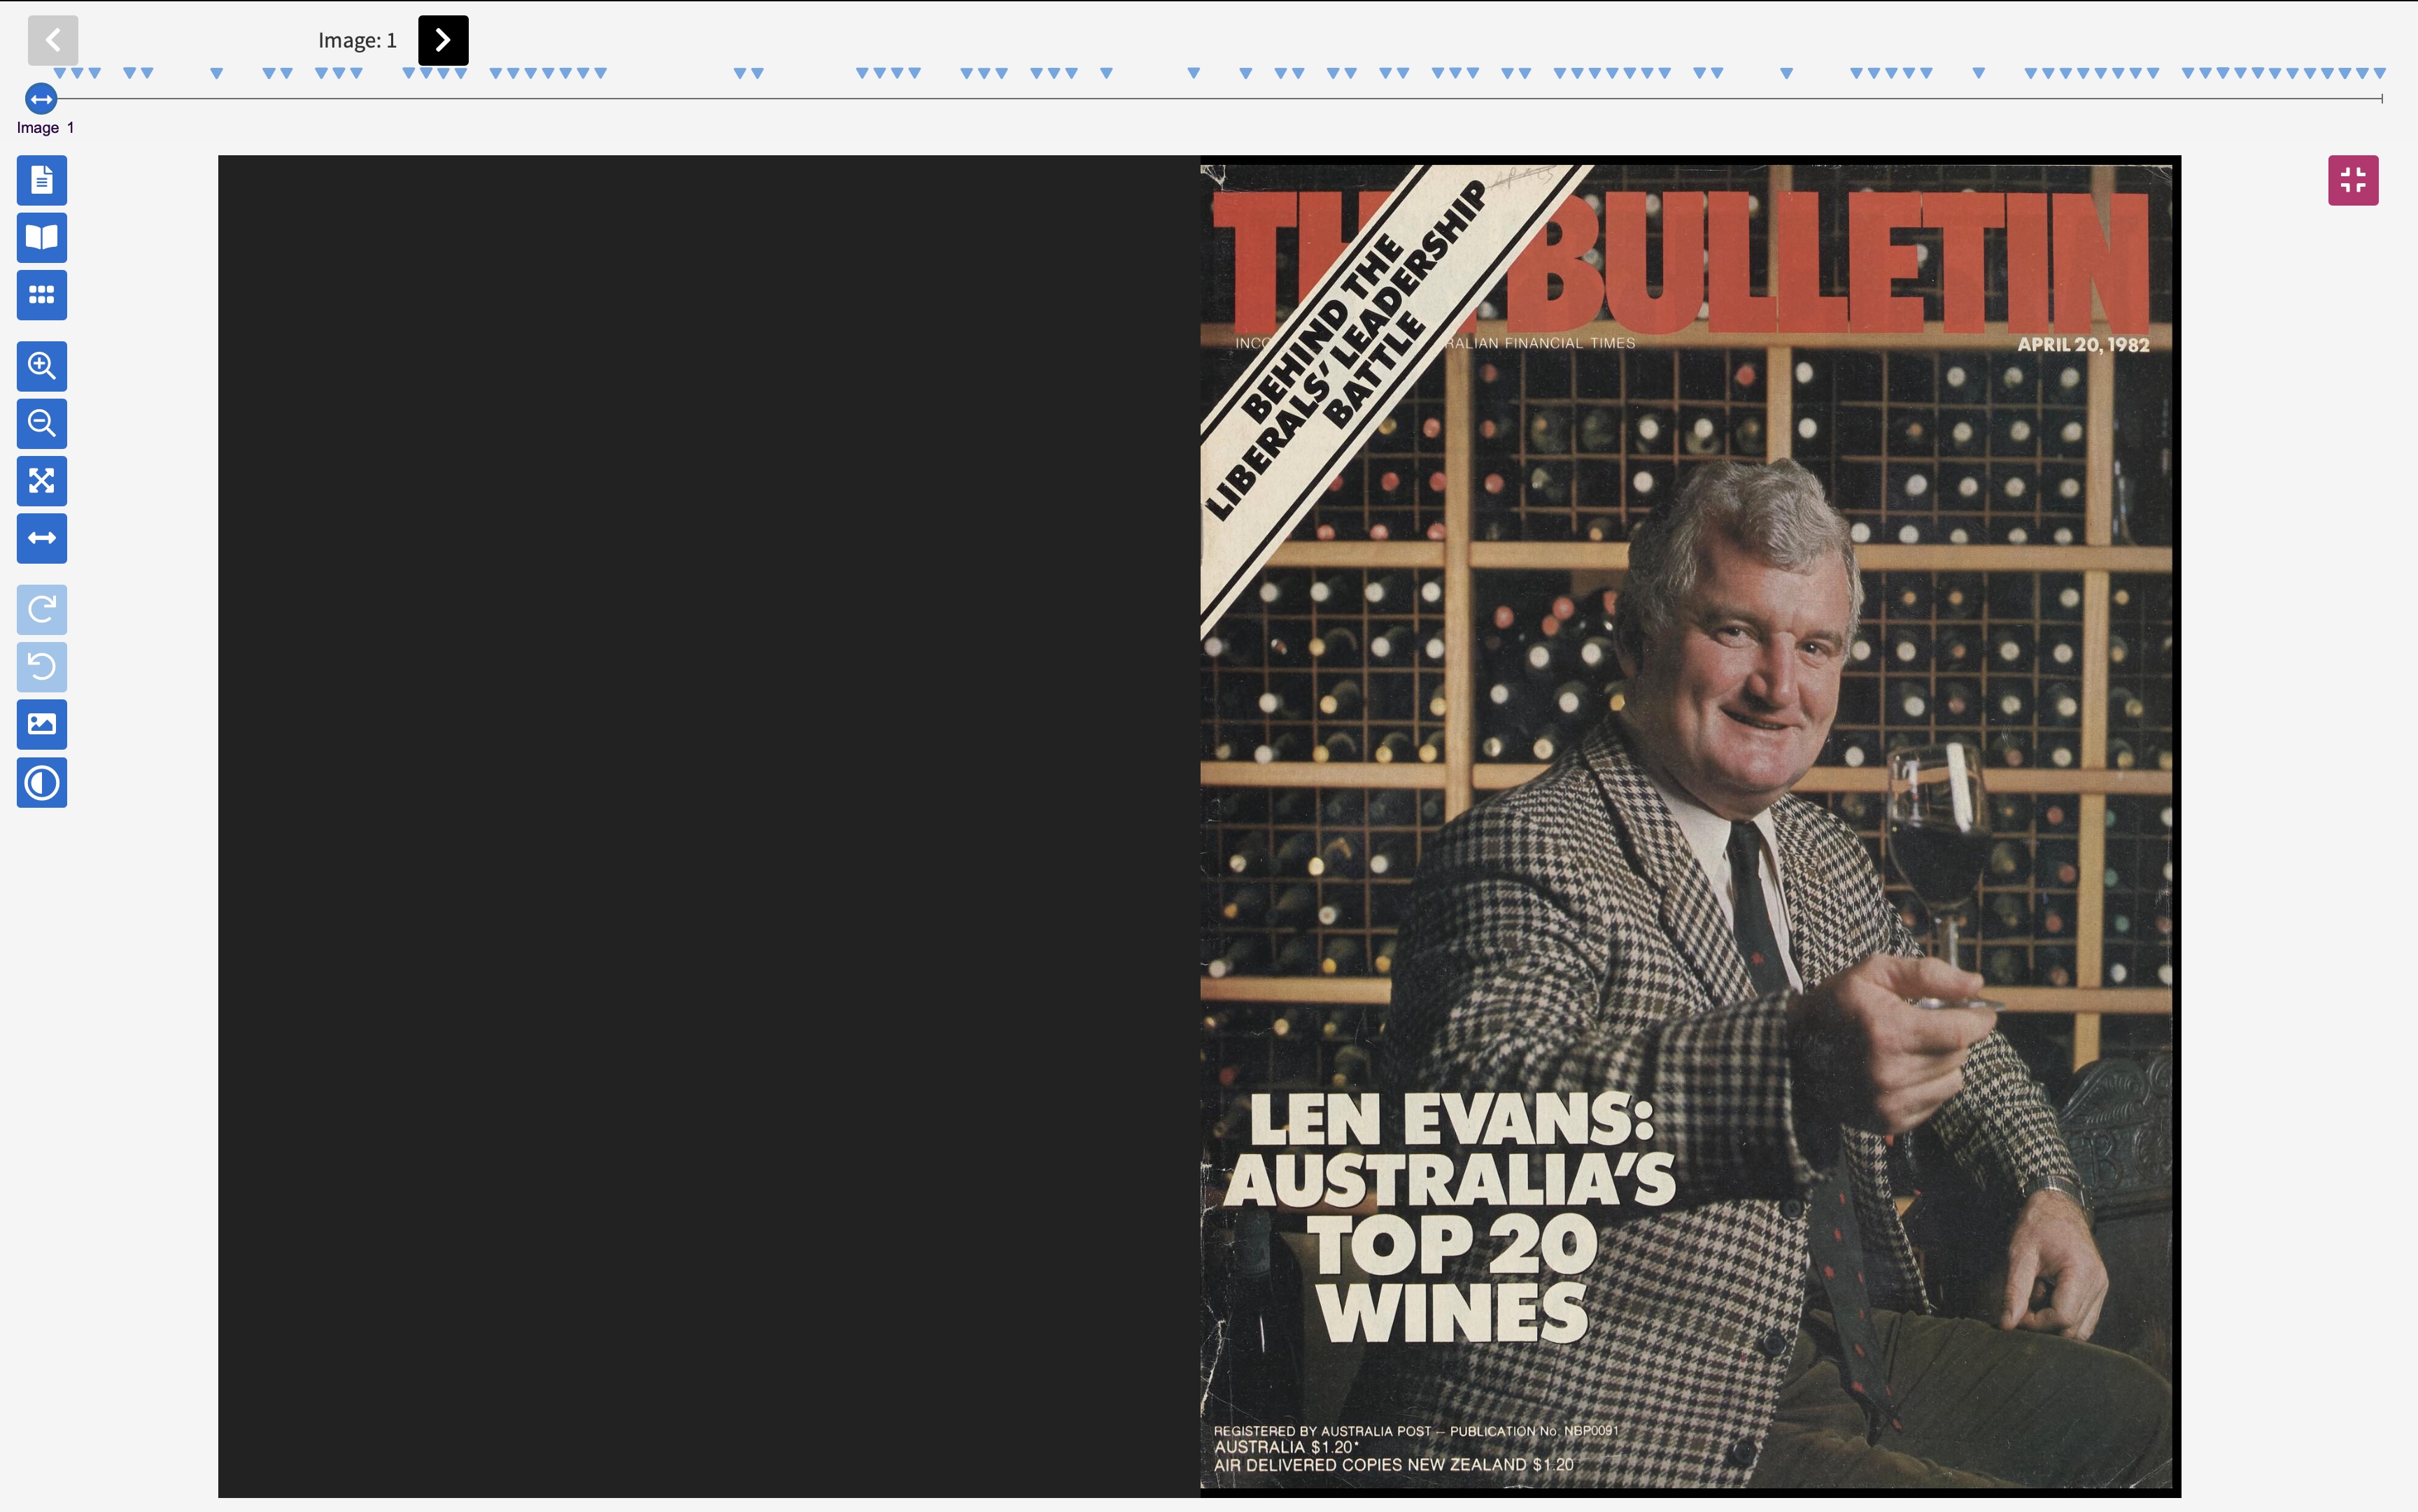
Task: Toggle the contrast half-circle icon
Action: [41, 782]
